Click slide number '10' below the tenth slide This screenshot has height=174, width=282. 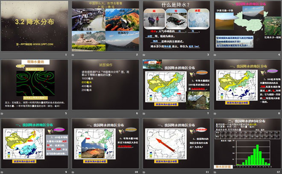[x=136, y=172]
